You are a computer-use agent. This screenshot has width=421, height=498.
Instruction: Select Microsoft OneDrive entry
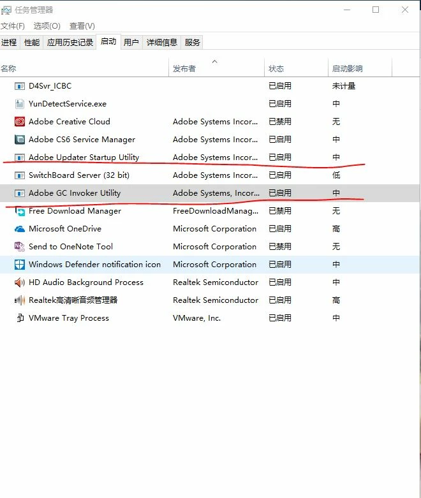click(x=65, y=229)
